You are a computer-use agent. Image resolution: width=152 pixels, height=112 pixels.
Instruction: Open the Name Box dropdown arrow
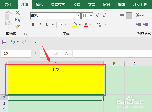point(28,53)
